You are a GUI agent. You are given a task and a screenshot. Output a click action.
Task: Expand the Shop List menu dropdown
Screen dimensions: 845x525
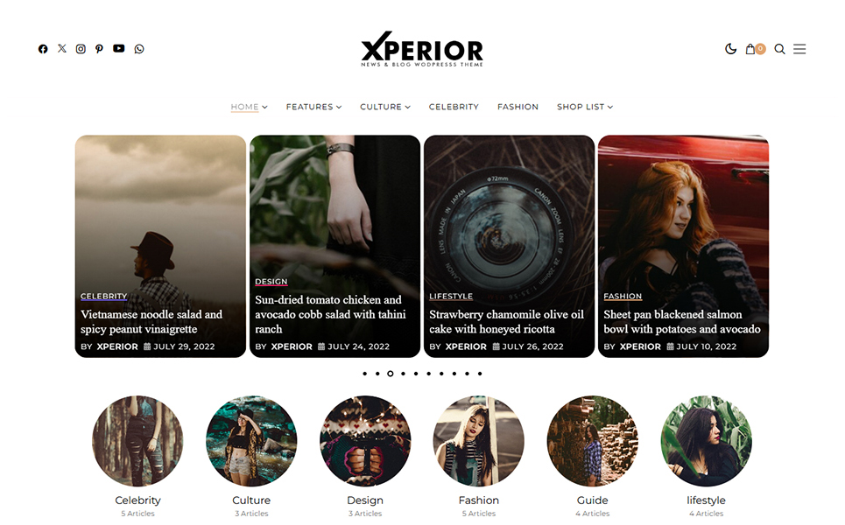(x=585, y=107)
